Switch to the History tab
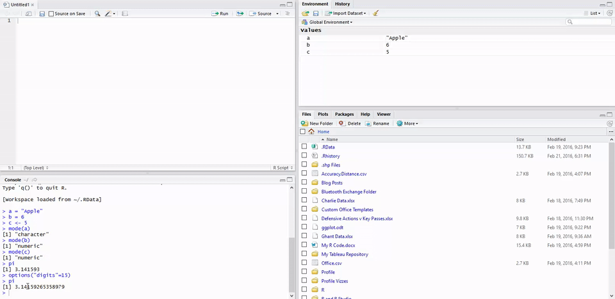The height and width of the screenshot is (299, 615). (342, 4)
